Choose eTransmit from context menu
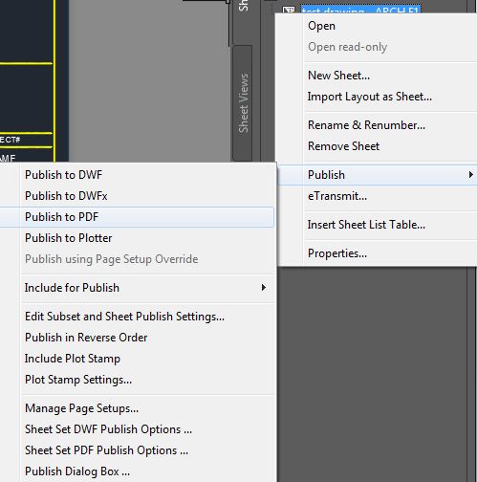The width and height of the screenshot is (477, 482). tap(378, 196)
